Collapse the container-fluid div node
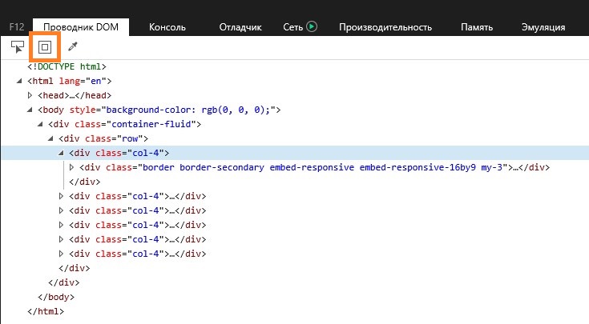This screenshot has height=324, width=589. 40,124
